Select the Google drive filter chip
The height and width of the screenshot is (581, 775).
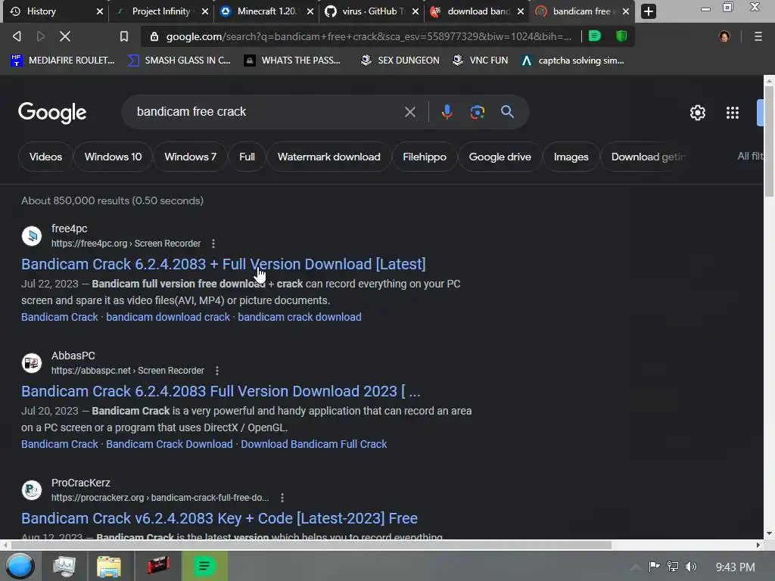click(x=500, y=157)
